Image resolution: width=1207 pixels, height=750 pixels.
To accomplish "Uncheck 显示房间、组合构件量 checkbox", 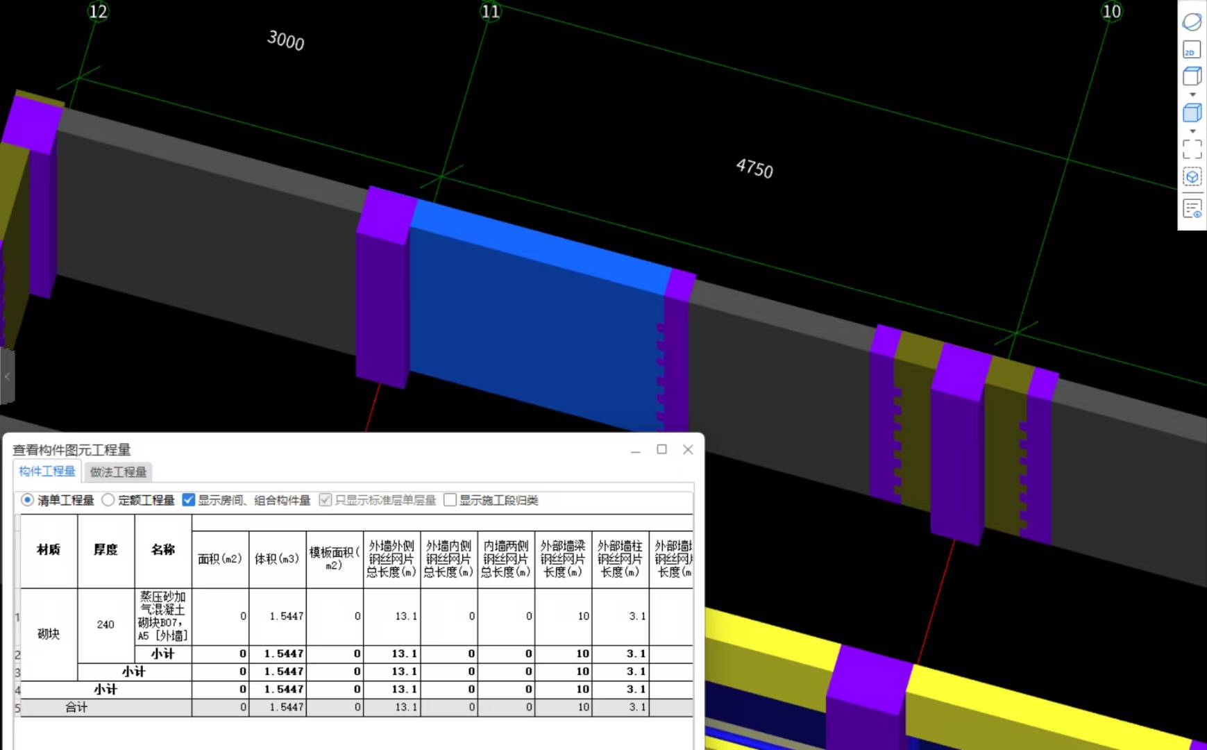I will point(188,500).
